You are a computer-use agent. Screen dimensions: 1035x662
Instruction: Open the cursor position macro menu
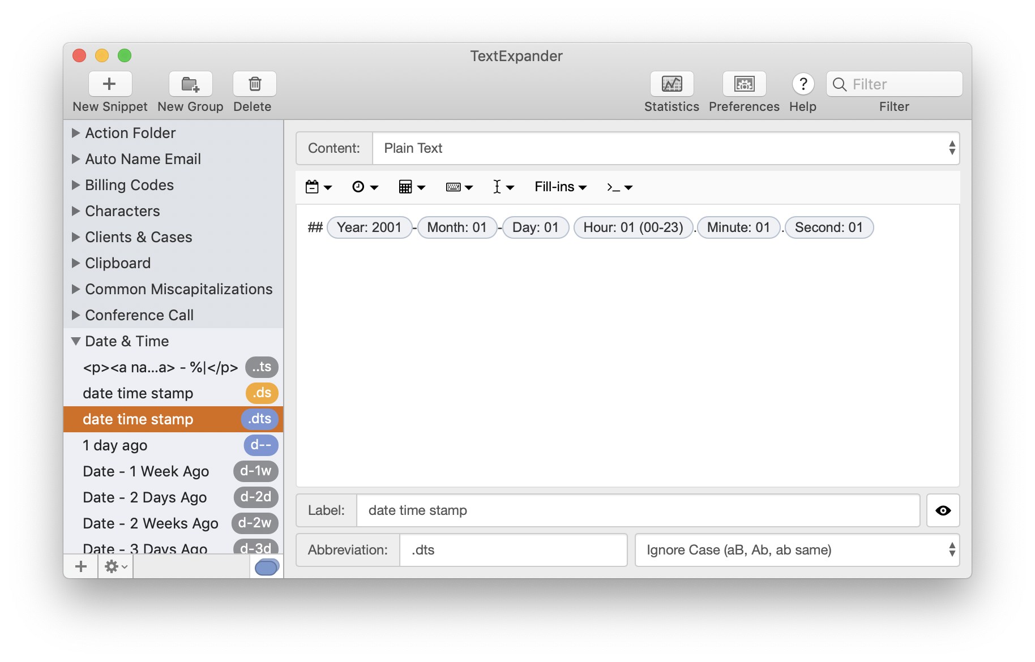click(x=503, y=187)
